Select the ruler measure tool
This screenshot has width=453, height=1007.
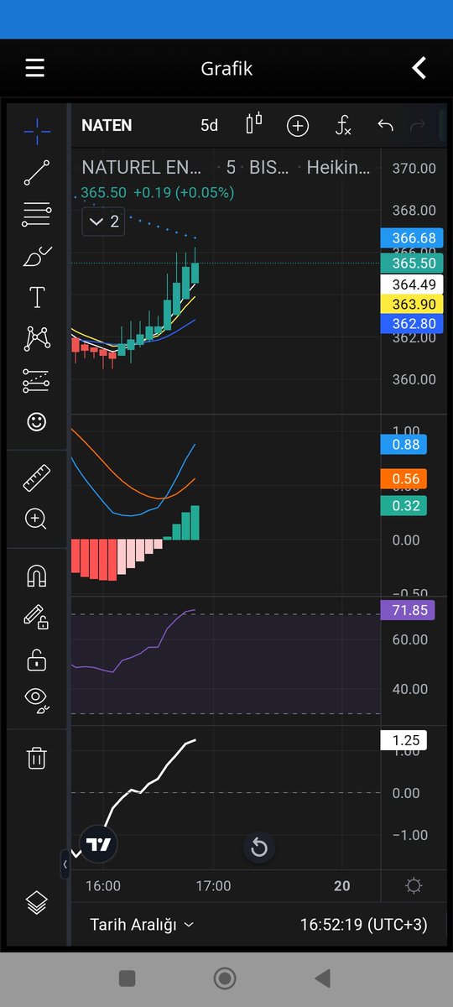[x=36, y=478]
